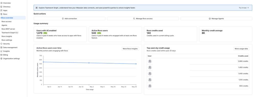
Task: Click avatar of user with 1,010 credits
Action: (x=150, y=80)
